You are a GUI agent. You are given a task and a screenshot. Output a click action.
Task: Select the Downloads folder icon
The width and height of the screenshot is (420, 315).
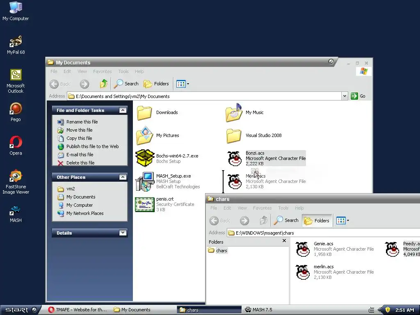144,113
